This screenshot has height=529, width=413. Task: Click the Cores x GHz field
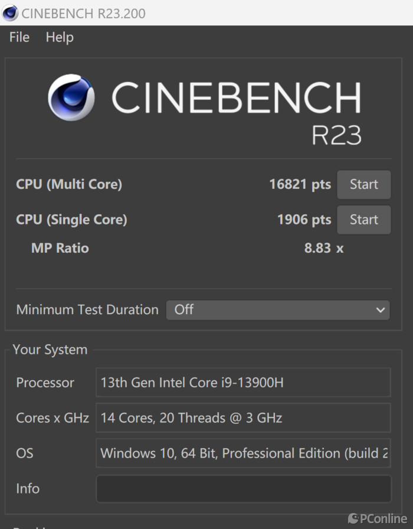coord(243,418)
